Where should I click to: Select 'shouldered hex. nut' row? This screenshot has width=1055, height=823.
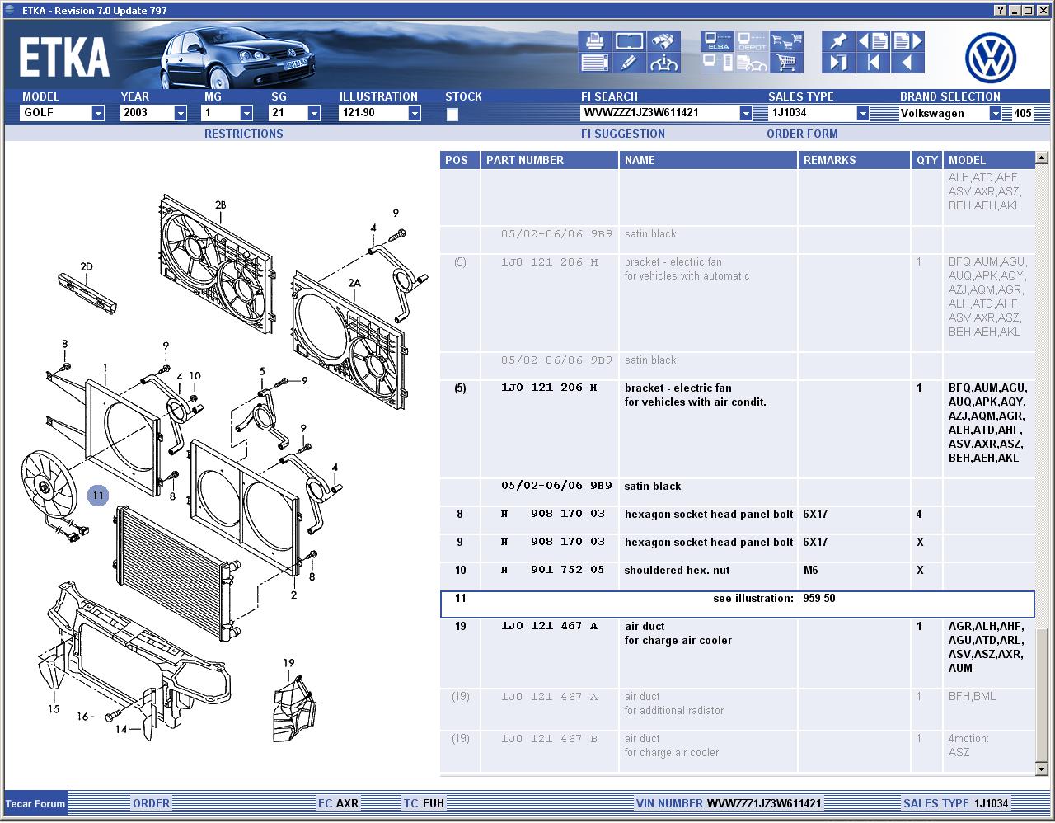[x=737, y=576]
